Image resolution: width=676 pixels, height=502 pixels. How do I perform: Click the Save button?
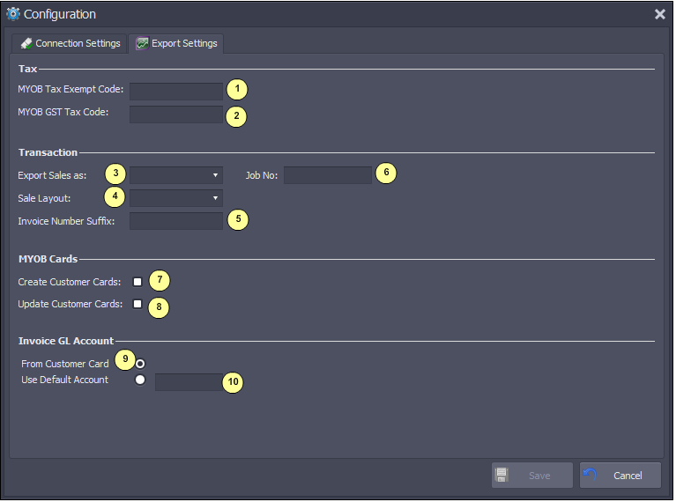tap(532, 476)
